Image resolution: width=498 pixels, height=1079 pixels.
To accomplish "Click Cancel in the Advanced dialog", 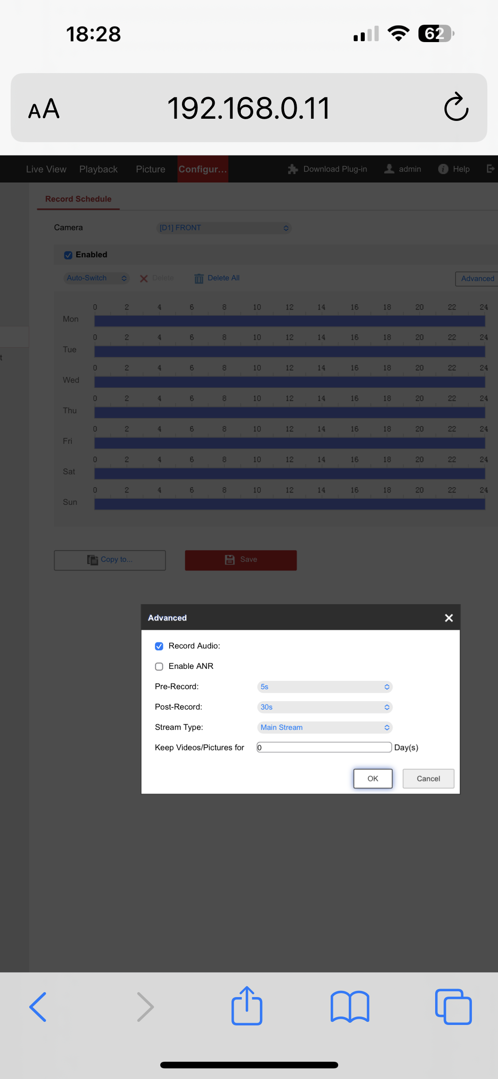I will coord(428,779).
